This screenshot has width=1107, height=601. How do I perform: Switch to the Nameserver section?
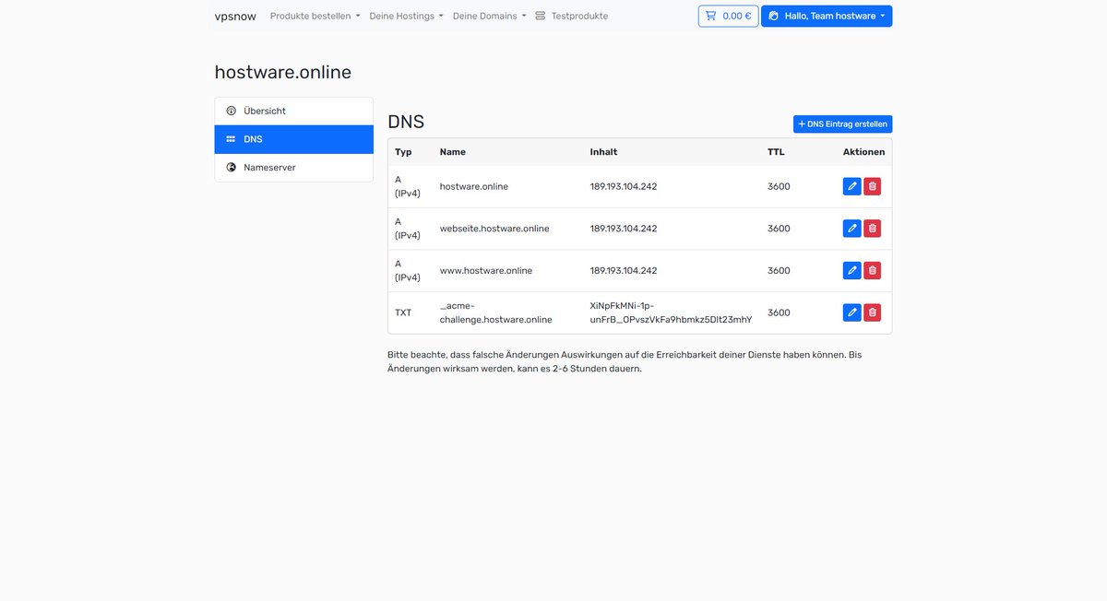(x=268, y=167)
